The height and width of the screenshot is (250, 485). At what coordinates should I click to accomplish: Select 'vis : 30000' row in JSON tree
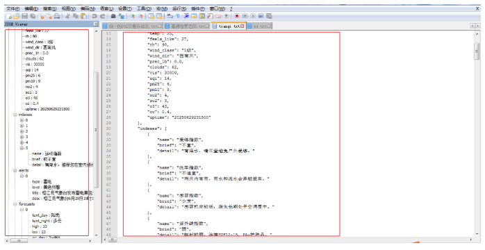[35, 65]
